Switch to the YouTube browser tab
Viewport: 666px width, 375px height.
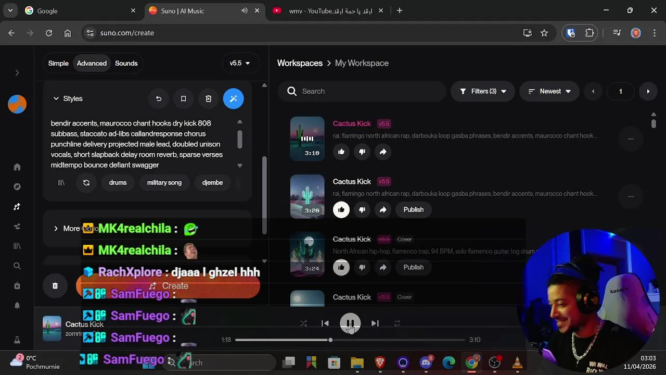pos(328,10)
